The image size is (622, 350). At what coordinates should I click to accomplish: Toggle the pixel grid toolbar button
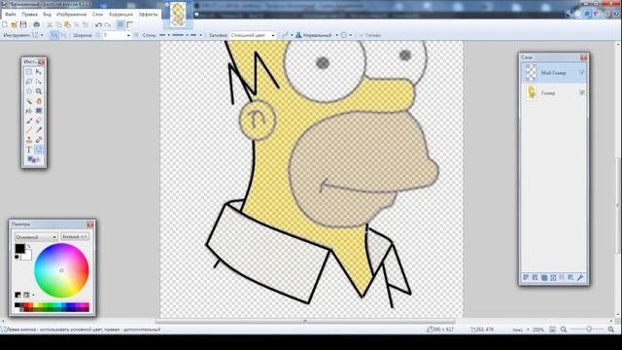click(x=121, y=24)
